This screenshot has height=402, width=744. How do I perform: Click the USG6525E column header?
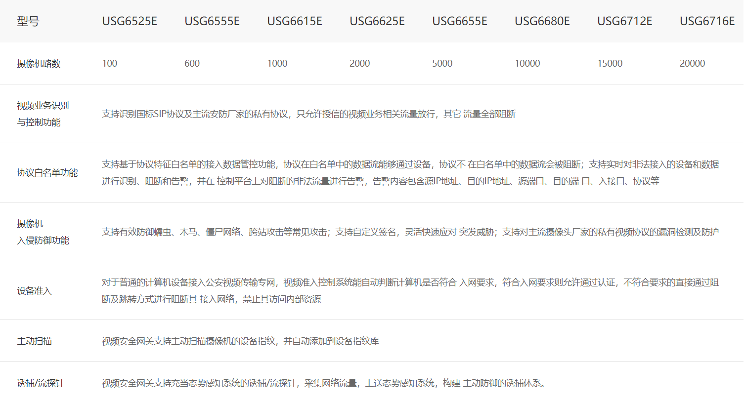point(130,21)
